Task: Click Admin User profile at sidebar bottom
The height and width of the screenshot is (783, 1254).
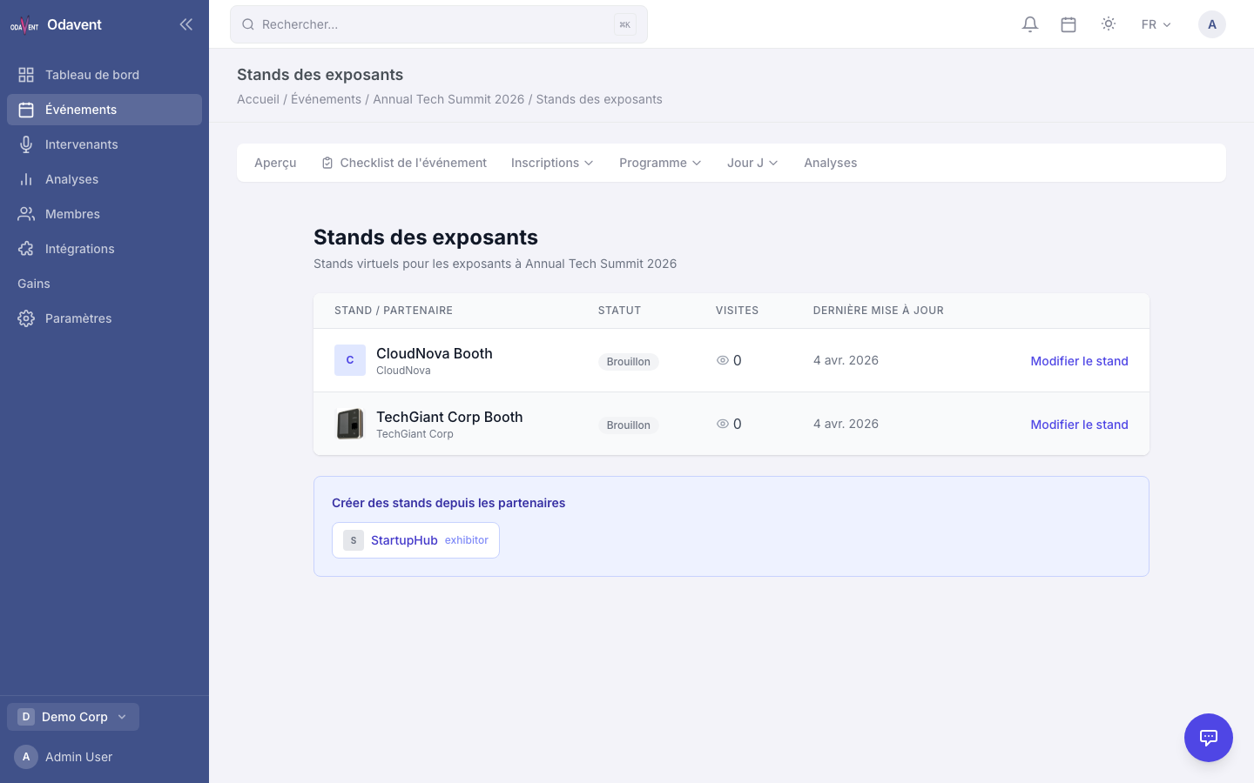Action: point(64,757)
